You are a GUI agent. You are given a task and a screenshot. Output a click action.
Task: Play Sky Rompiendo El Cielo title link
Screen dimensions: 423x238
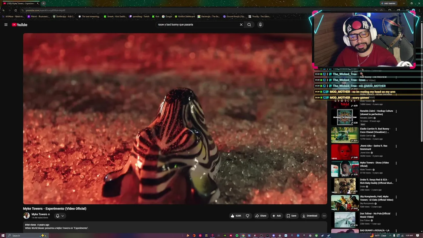tap(376, 198)
